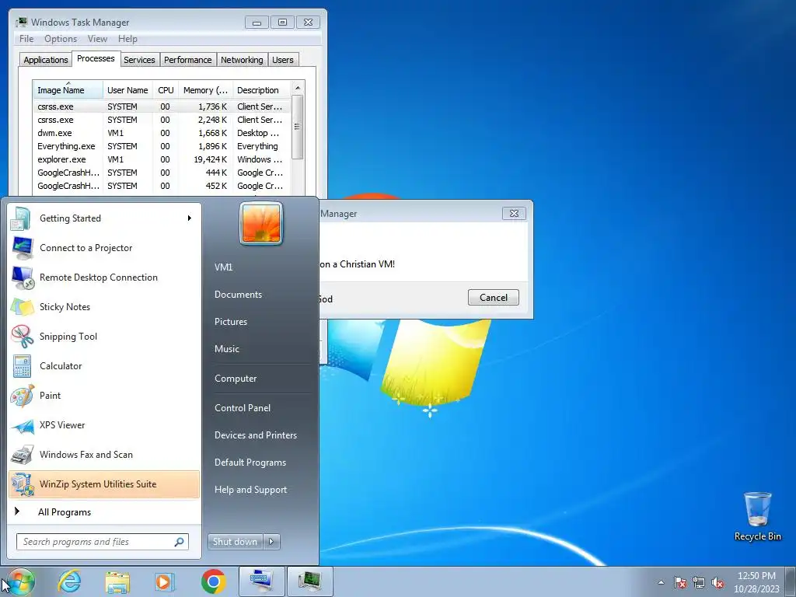Click the search magnifier icon
Image resolution: width=796 pixels, height=597 pixels.
point(180,542)
